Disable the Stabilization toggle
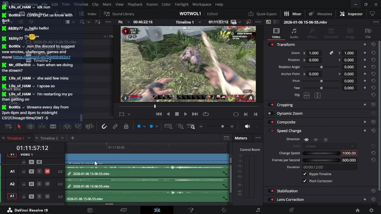The width and height of the screenshot is (381, 214). [271, 191]
